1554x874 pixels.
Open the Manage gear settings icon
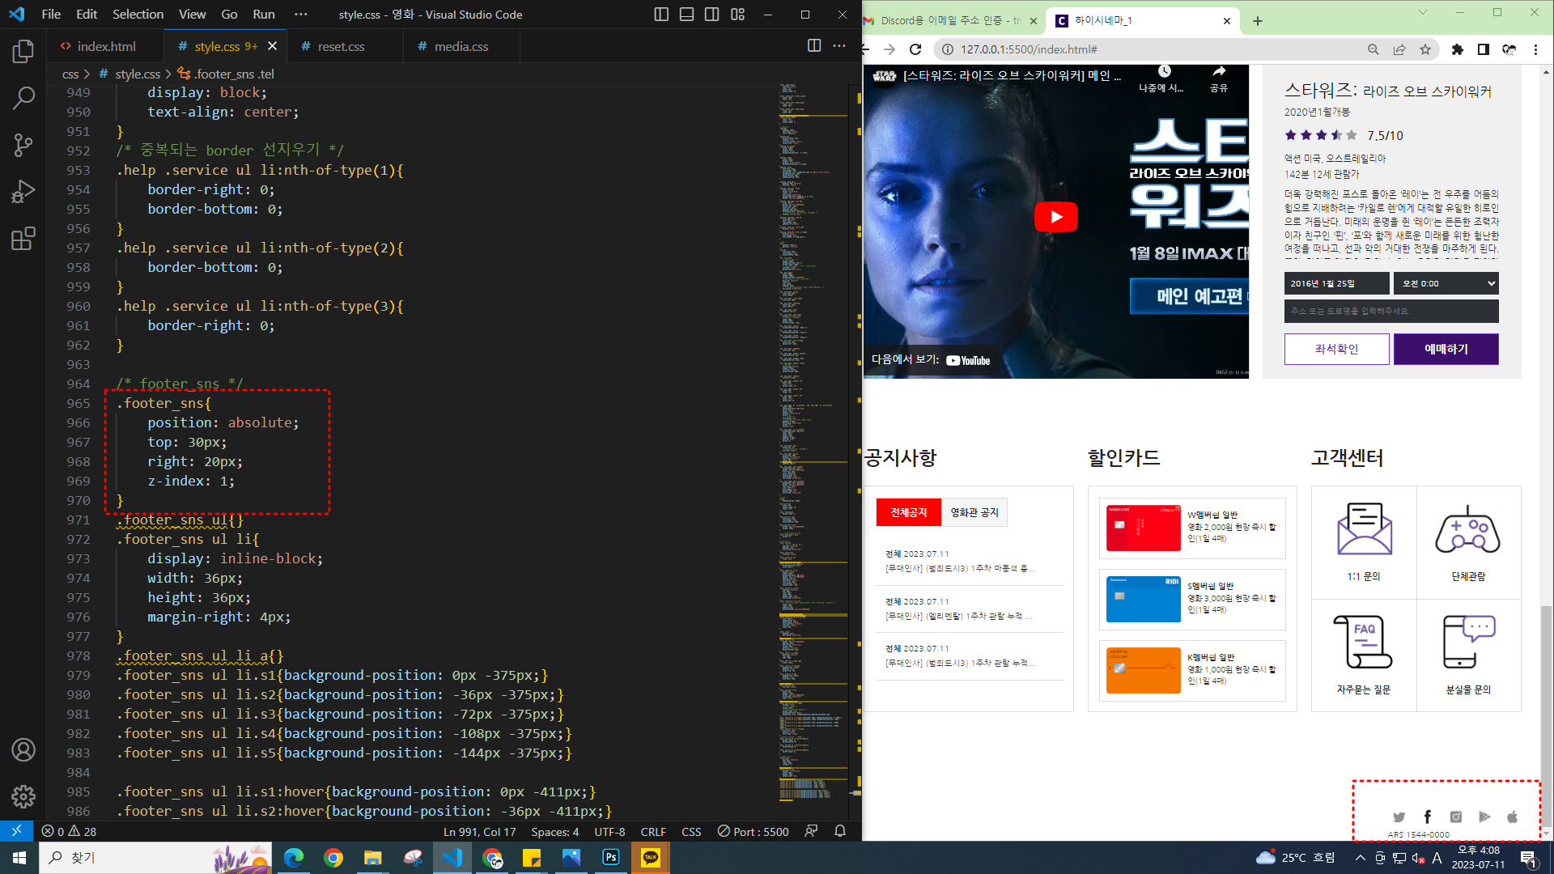(23, 796)
